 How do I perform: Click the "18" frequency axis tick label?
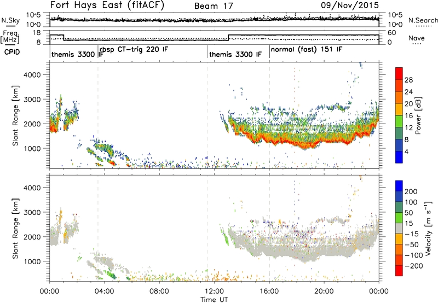(x=37, y=33)
